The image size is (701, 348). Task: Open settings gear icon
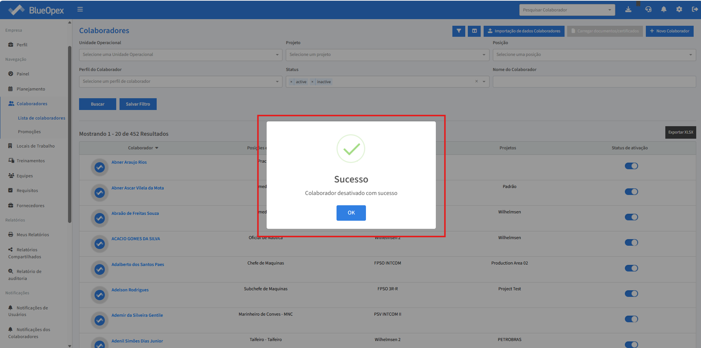(x=679, y=10)
